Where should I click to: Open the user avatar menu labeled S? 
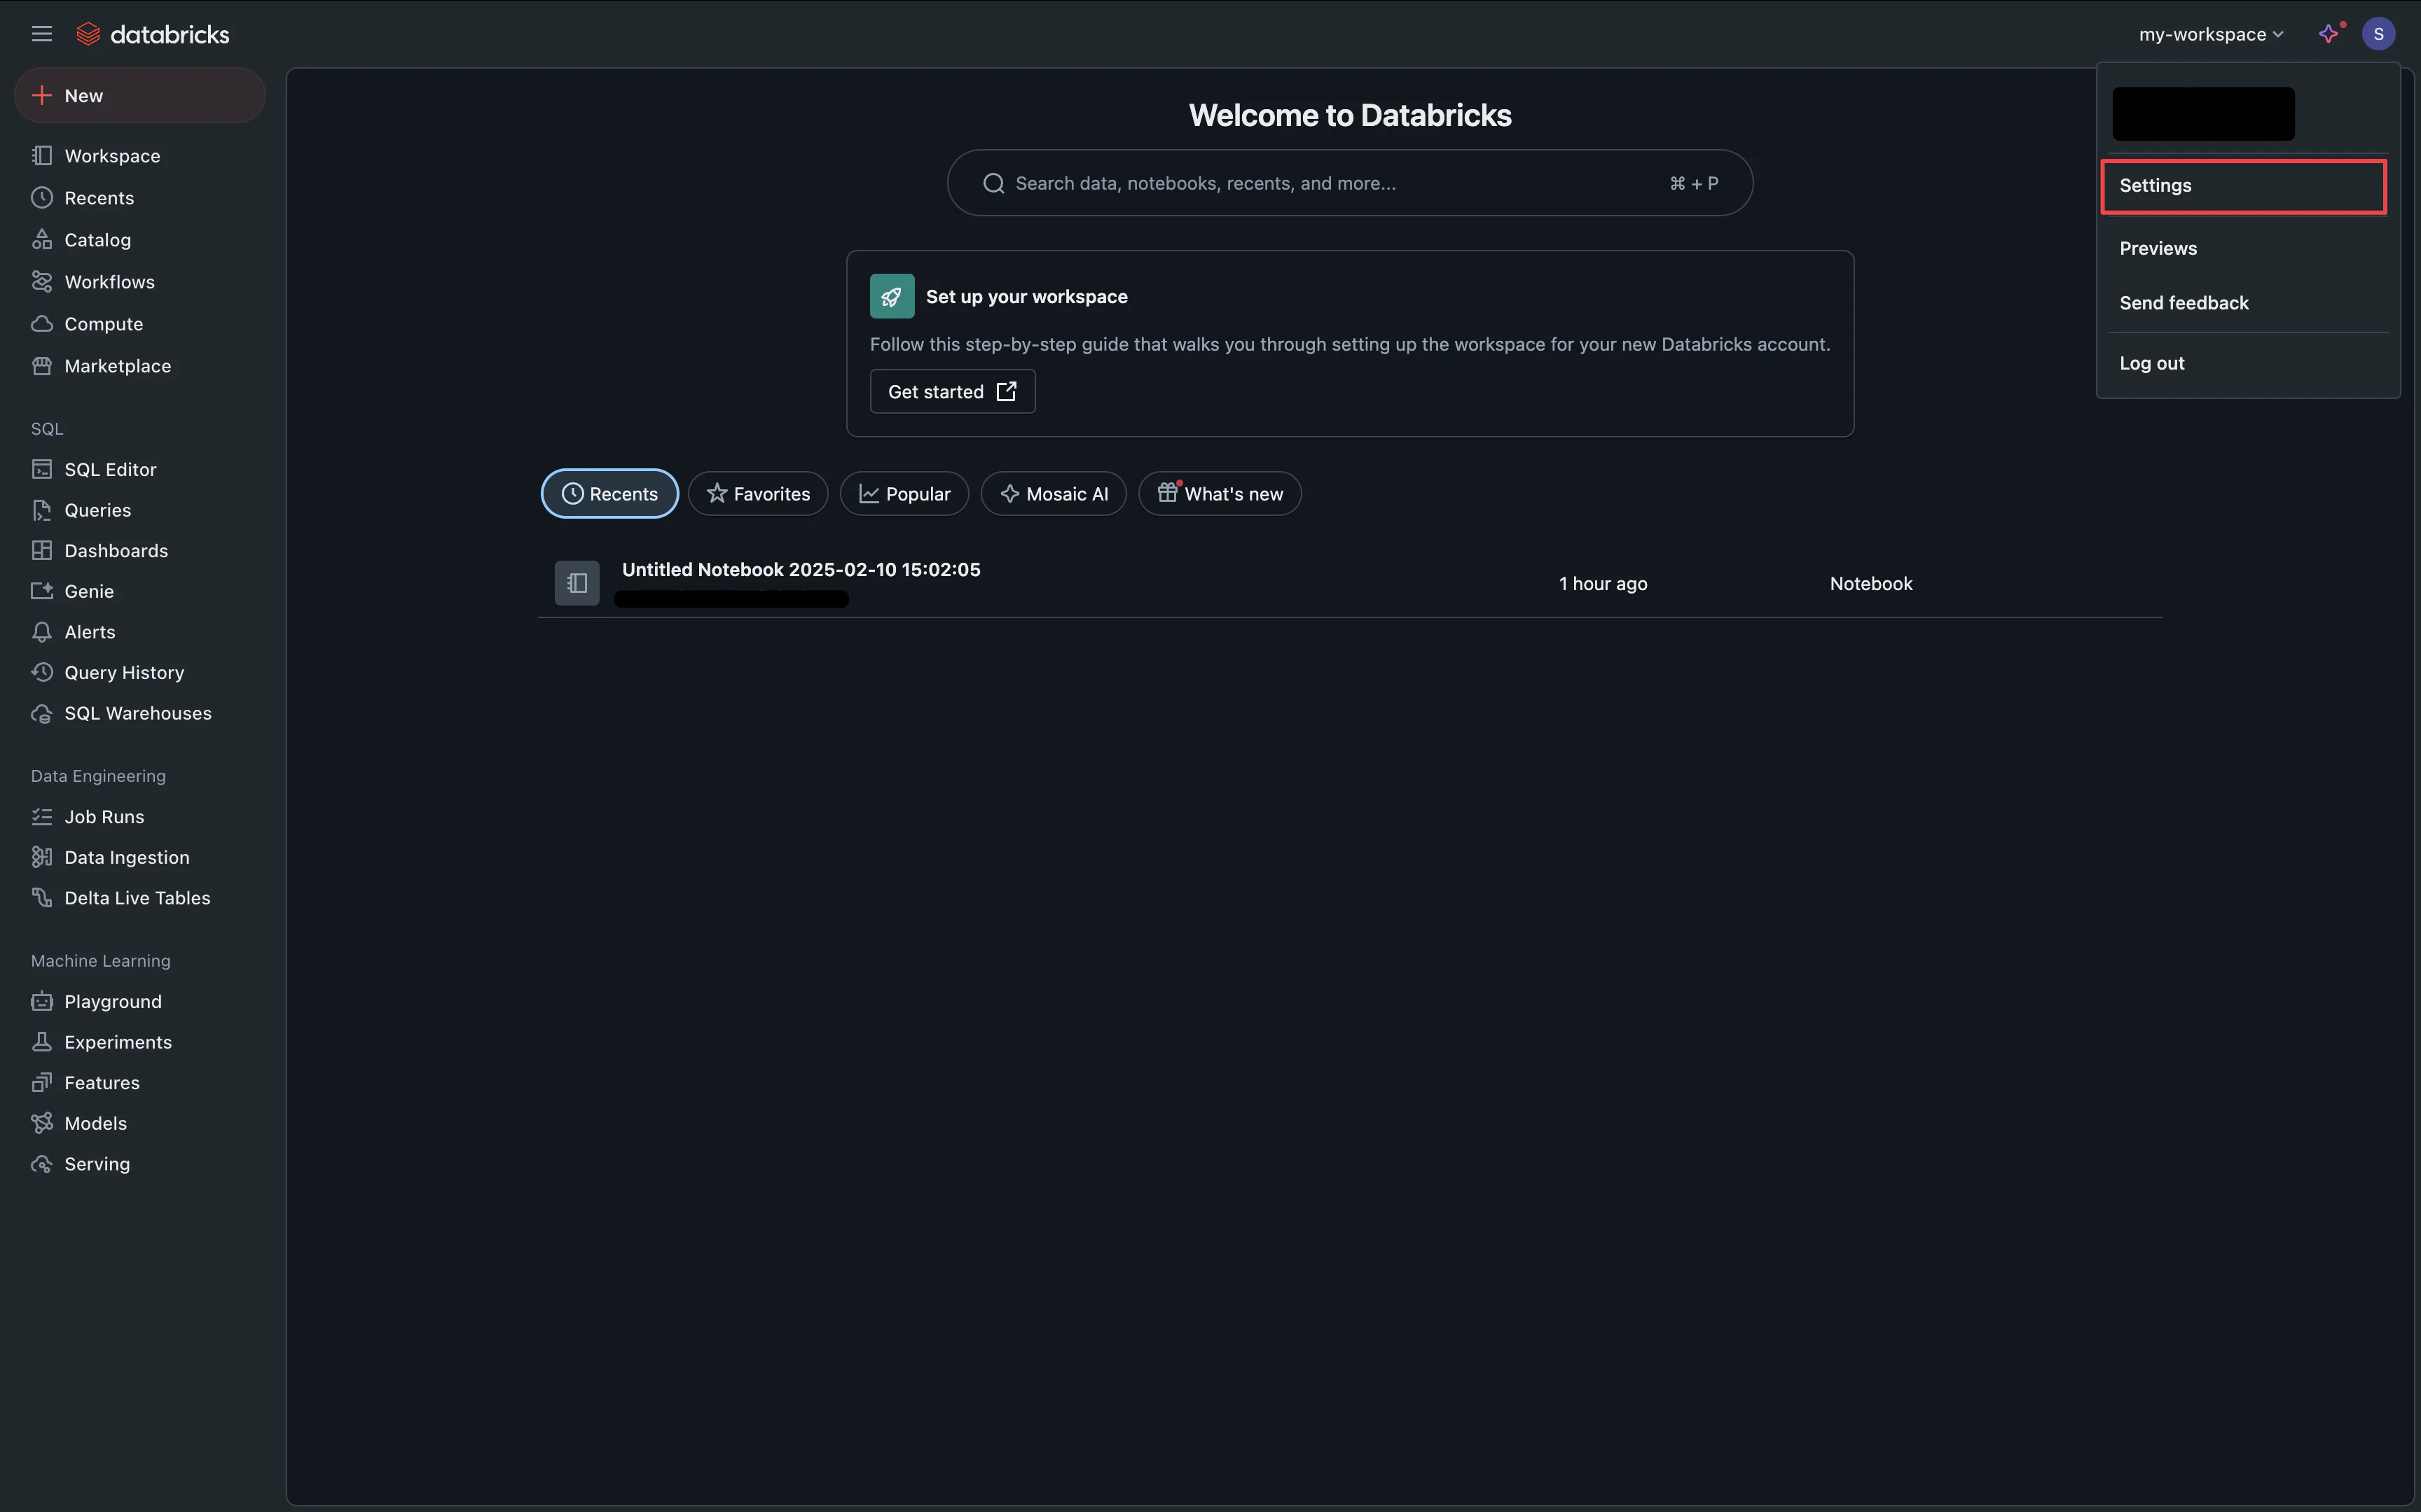point(2378,34)
